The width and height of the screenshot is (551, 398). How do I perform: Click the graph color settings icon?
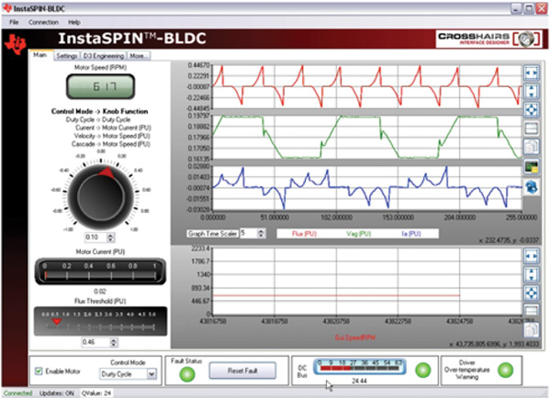pos(532,167)
